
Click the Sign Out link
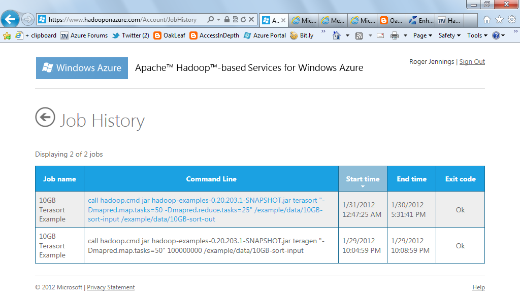pos(472,62)
